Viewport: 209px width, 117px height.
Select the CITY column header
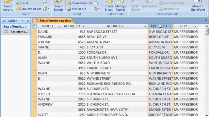(184, 26)
